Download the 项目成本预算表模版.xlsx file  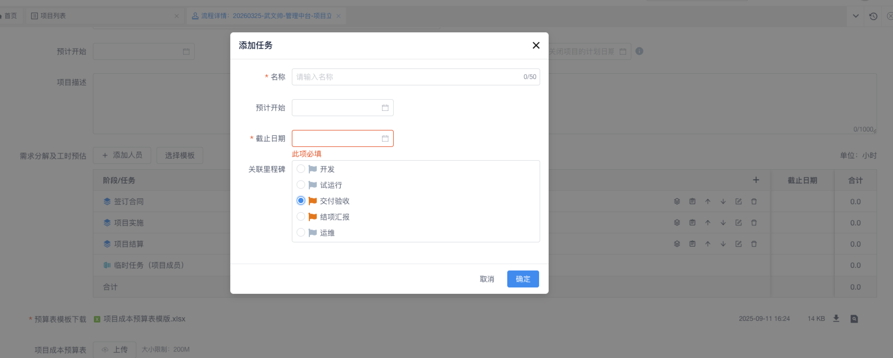[836, 319]
